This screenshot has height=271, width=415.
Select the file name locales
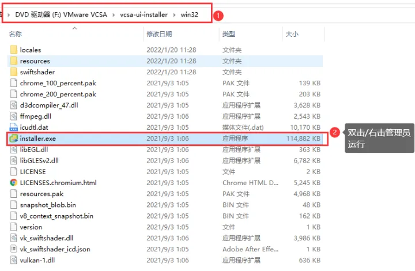(31, 50)
